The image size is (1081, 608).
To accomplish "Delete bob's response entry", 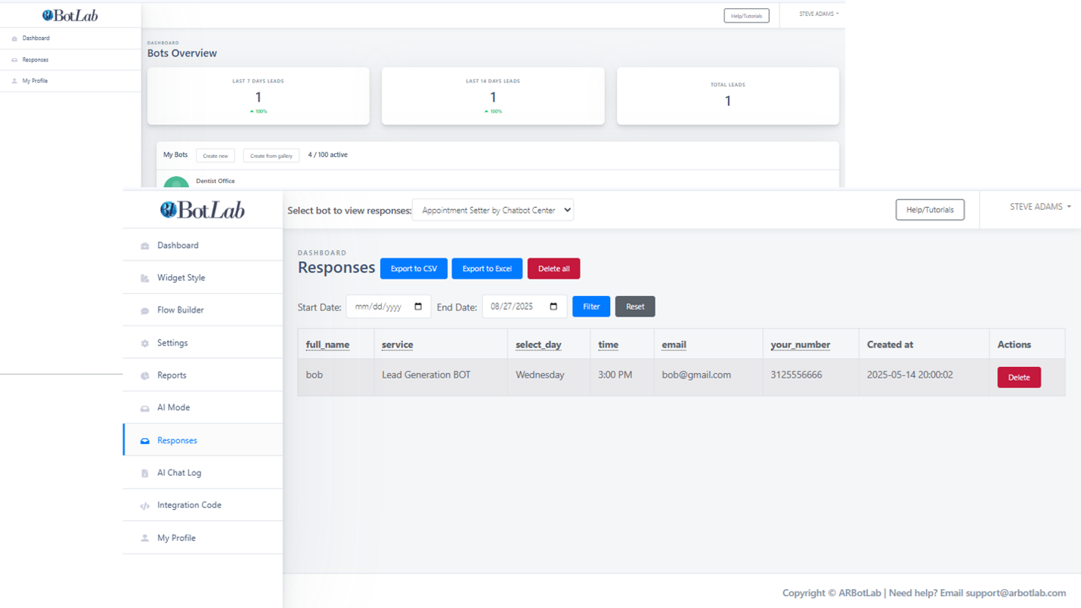I will click(1018, 377).
